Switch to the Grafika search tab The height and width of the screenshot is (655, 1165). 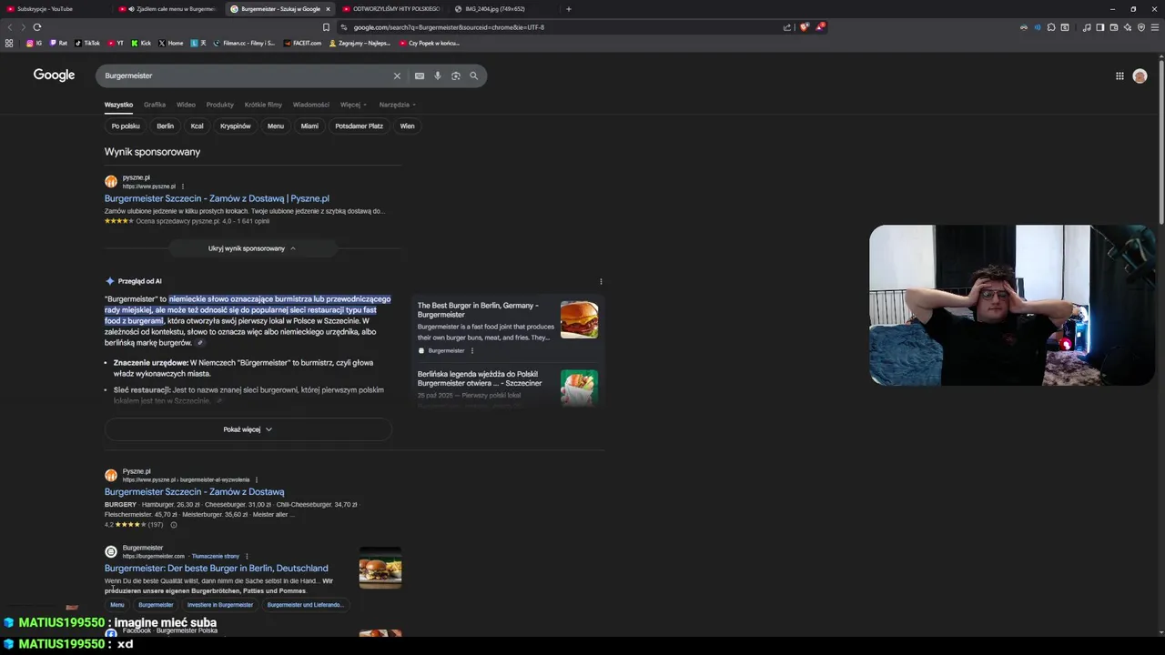[x=155, y=105]
